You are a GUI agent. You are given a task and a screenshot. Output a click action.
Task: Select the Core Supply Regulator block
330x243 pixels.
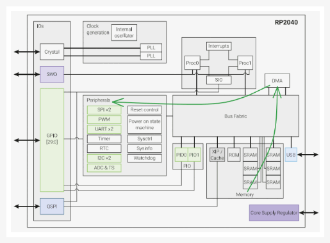pos(274,213)
